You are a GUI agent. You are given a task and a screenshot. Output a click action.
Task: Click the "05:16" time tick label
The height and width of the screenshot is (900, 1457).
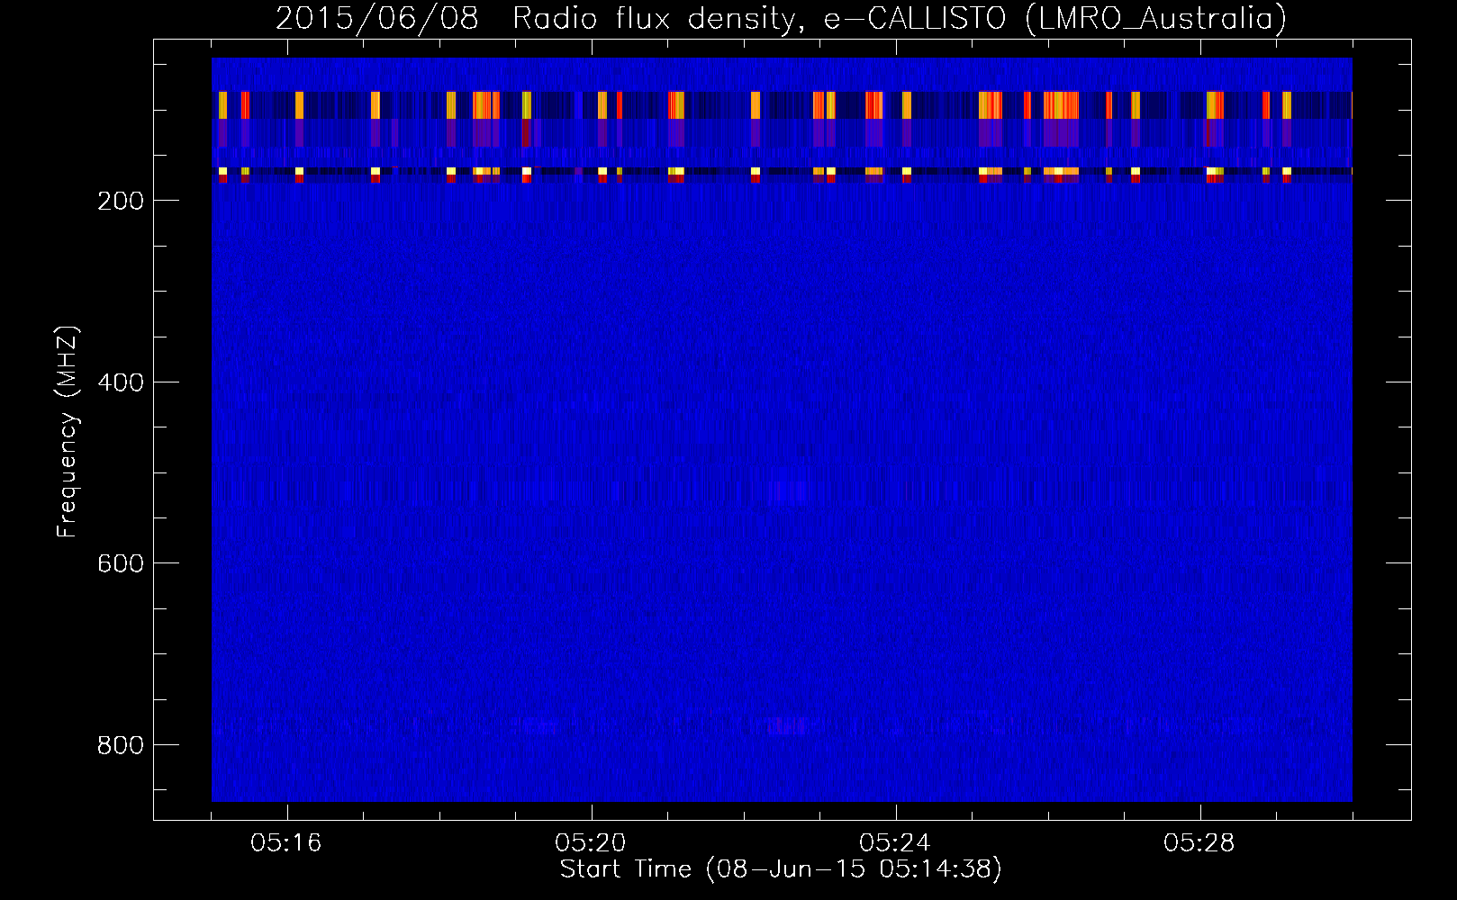286,843
